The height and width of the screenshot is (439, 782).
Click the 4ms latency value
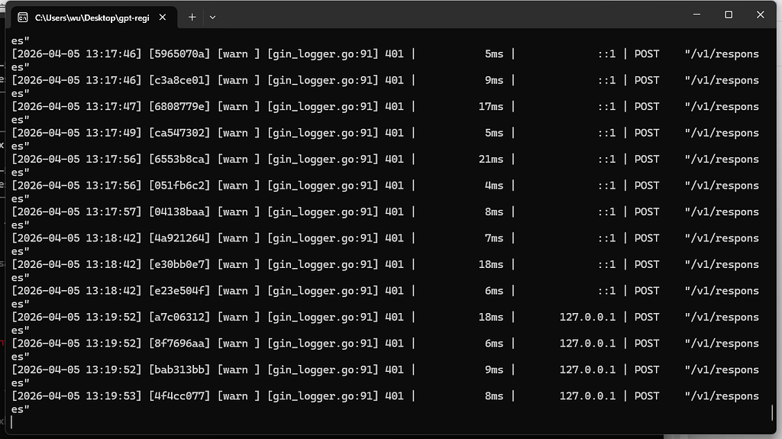pyautogui.click(x=494, y=186)
